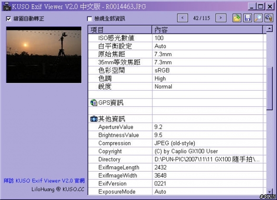Image resolution: width=277 pixels, height=200 pixels.
Task: Click the 2432 image length value
Action: (x=161, y=168)
